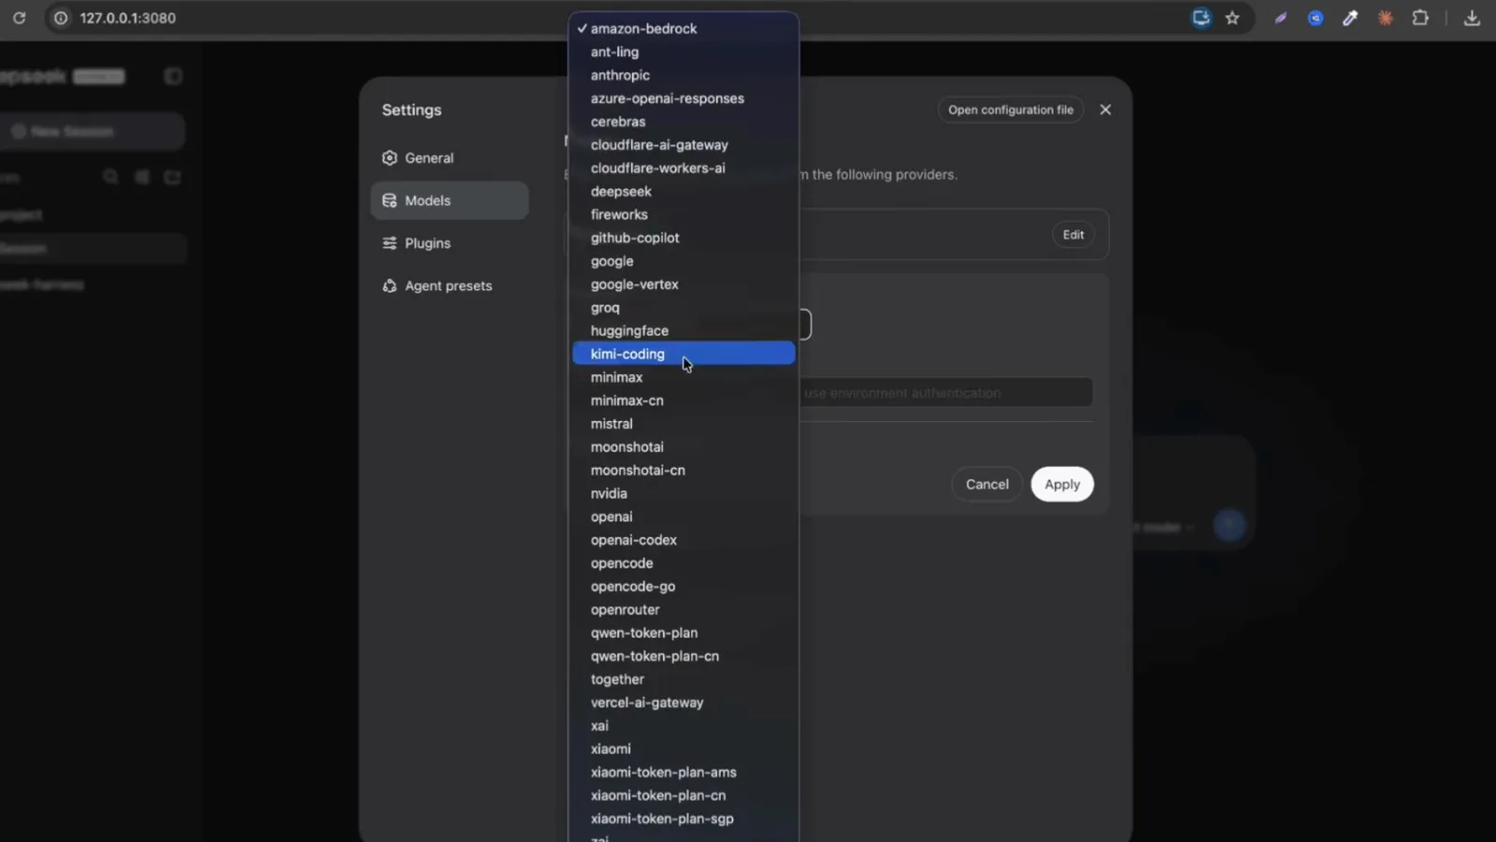Choose huggingface from the list

point(683,331)
